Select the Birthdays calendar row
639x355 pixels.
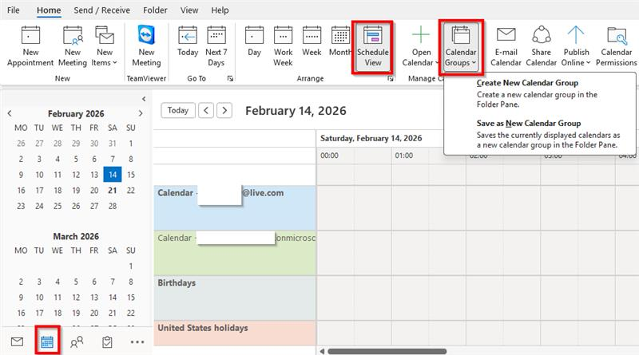(235, 298)
